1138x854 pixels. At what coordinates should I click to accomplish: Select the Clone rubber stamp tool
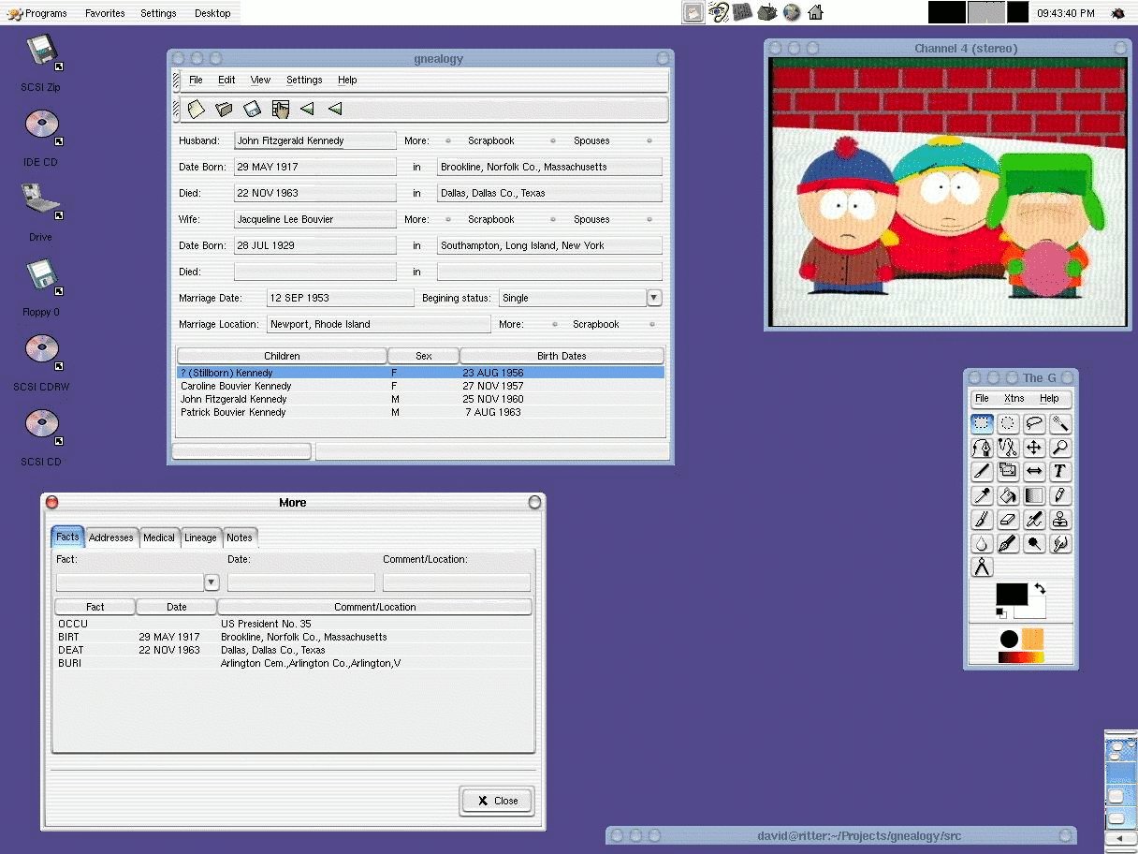click(x=1060, y=519)
